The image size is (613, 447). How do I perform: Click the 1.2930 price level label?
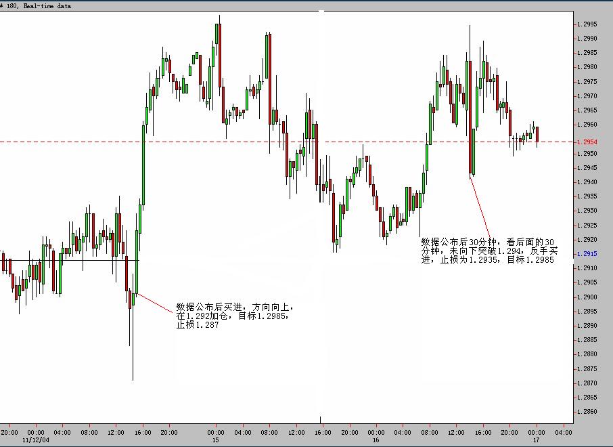tap(587, 211)
